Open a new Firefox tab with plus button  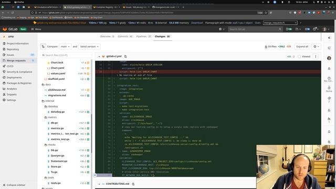coord(183,7)
